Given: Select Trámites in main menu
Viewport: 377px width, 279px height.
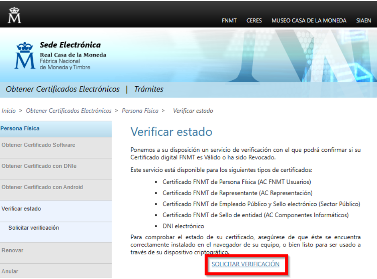Looking at the screenshot, I should (x=149, y=89).
